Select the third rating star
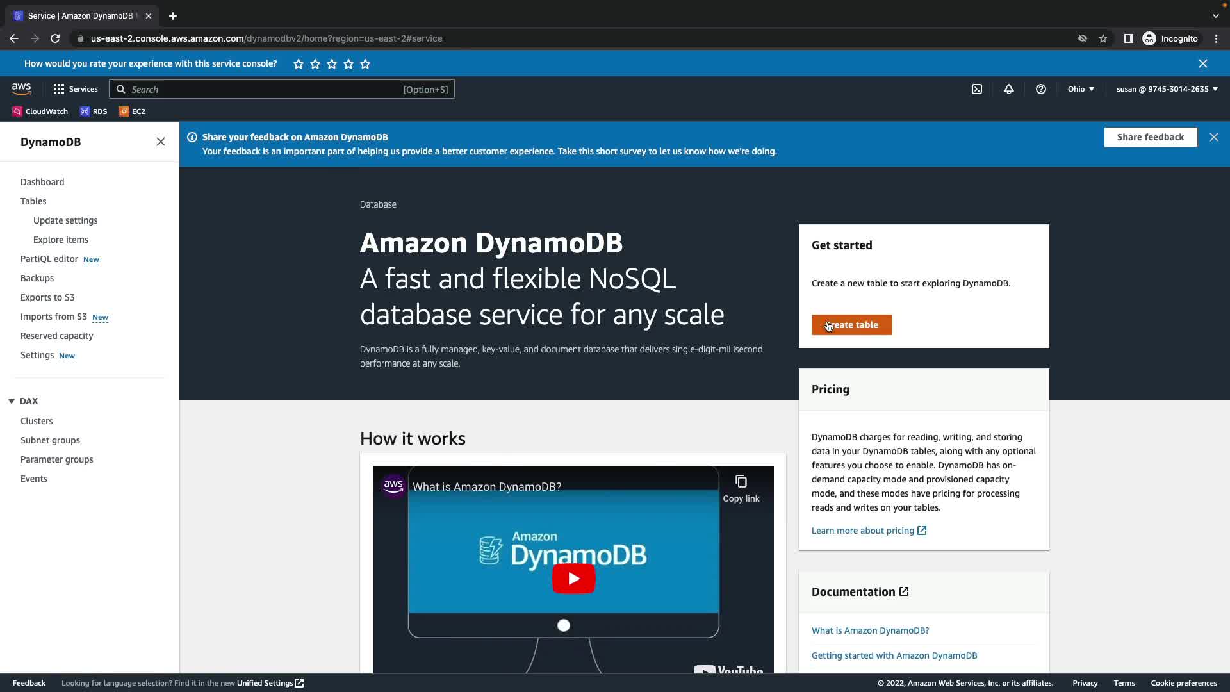1230x692 pixels. [332, 64]
